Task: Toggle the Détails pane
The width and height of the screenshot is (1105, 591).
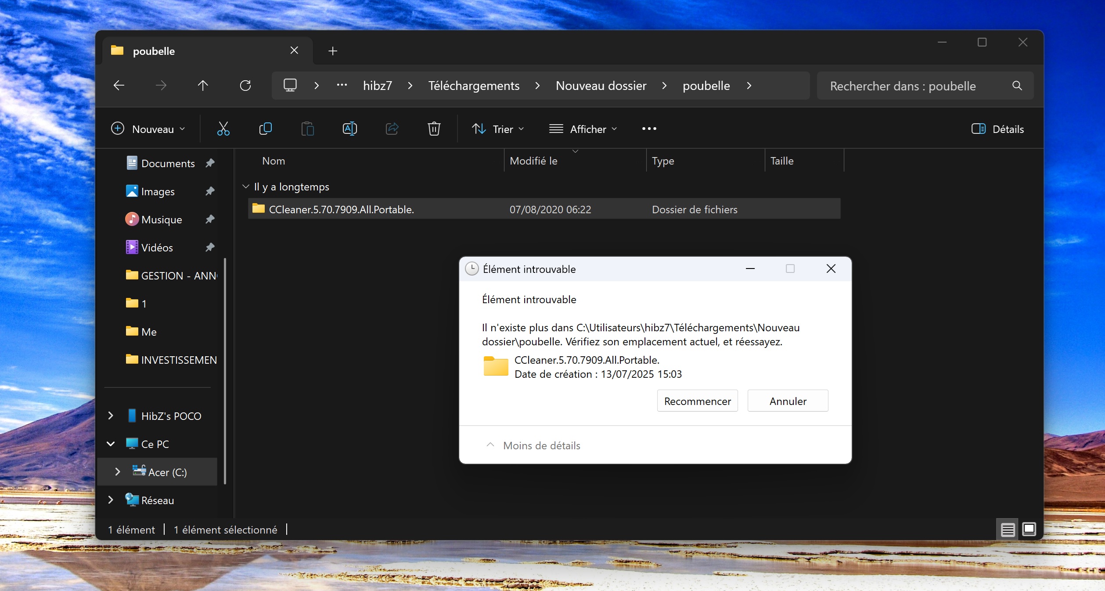Action: coord(997,129)
